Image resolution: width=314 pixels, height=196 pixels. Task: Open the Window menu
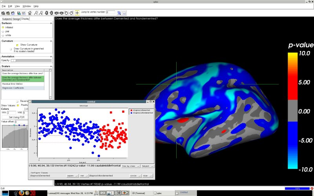pos(27,6)
